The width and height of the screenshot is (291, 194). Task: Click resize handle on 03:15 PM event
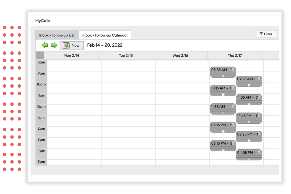pyautogui.click(x=223, y=150)
